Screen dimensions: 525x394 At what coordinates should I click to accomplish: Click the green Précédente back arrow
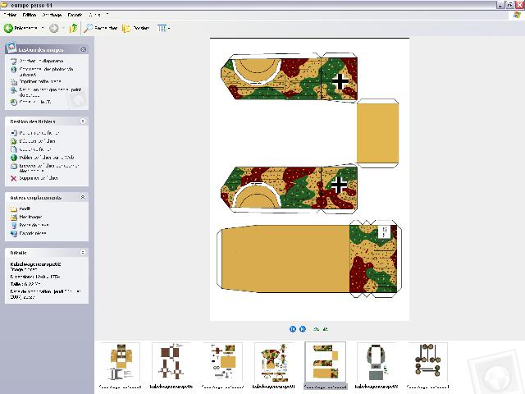8,28
